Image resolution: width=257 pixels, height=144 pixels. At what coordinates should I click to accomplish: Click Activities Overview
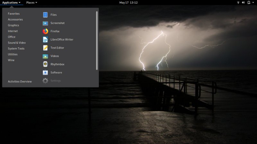tap(20, 82)
